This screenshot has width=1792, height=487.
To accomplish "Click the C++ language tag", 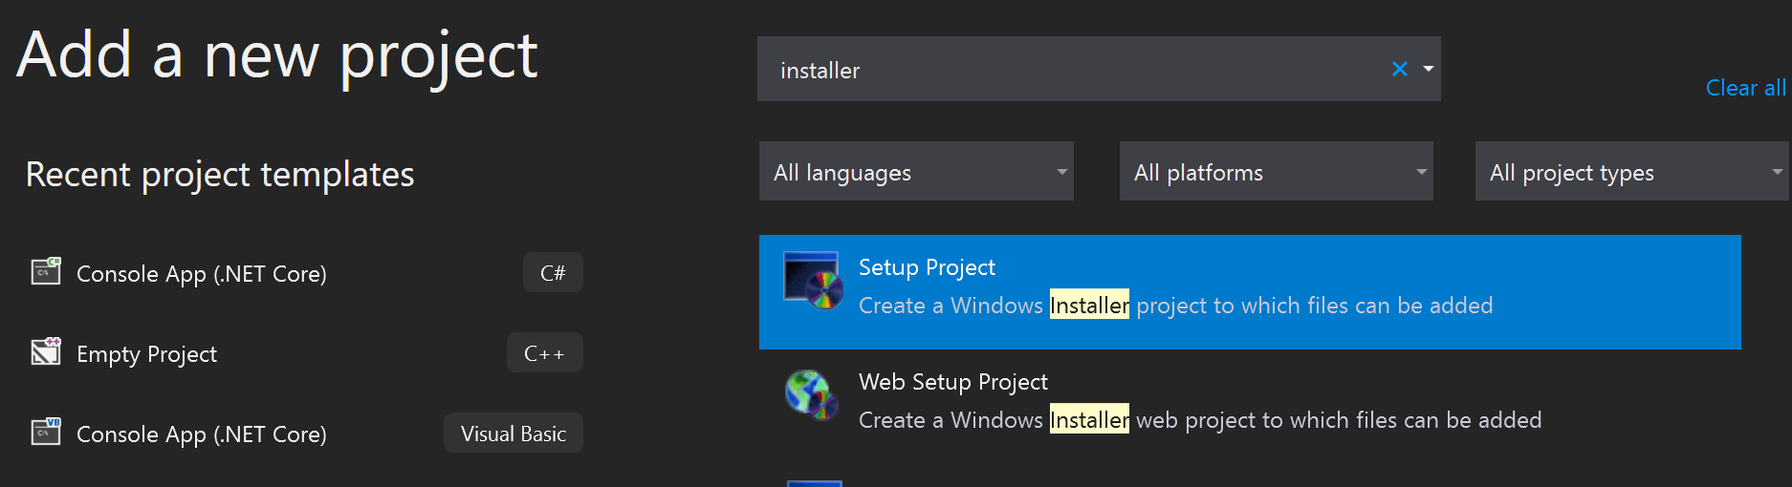I will (x=544, y=353).
